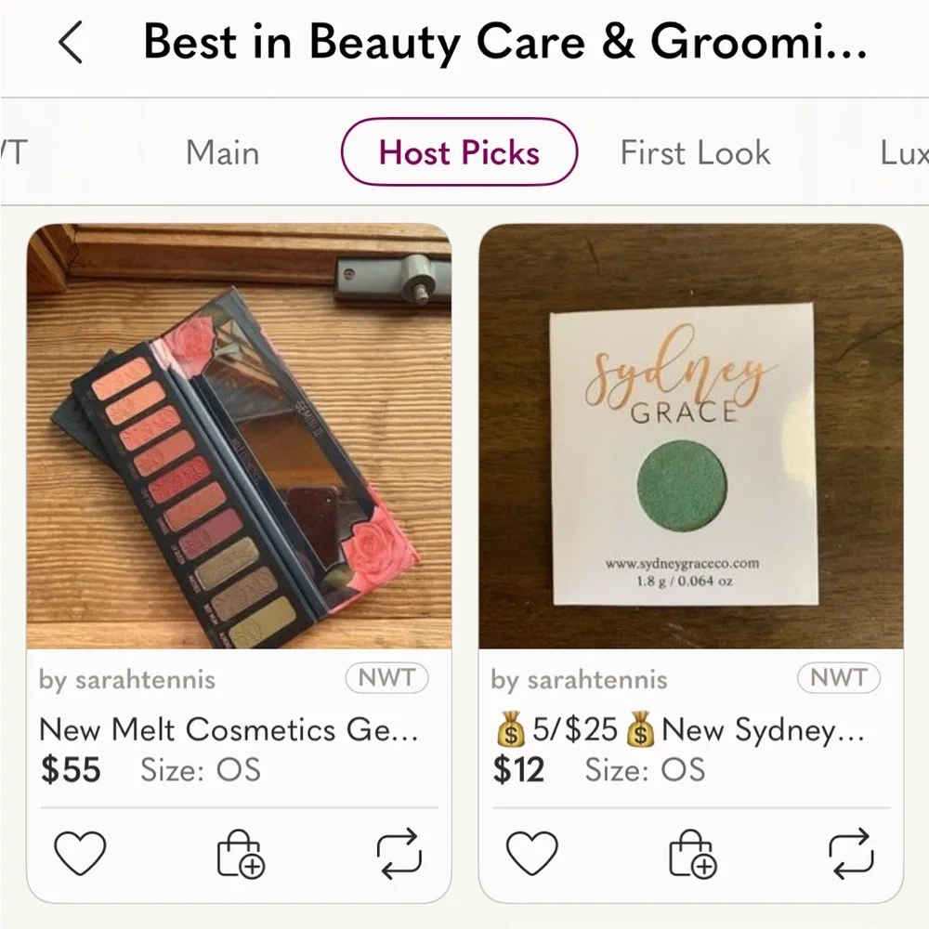
Task: Select the Host Picks tab
Action: click(x=459, y=152)
